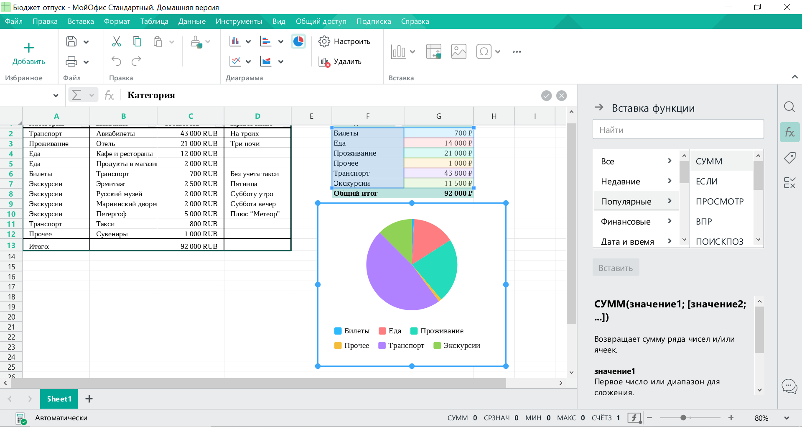The width and height of the screenshot is (802, 427).
Task: Confirm formula with the checkmark button
Action: 546,96
